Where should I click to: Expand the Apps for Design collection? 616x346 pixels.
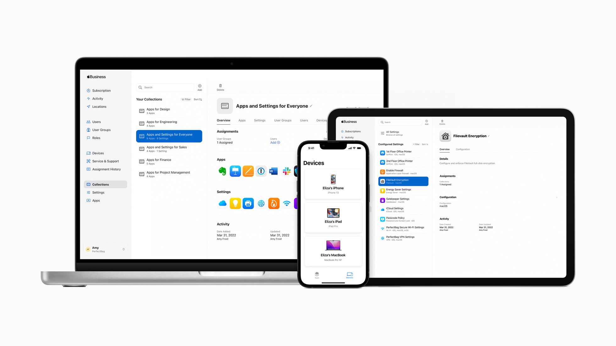(x=168, y=111)
